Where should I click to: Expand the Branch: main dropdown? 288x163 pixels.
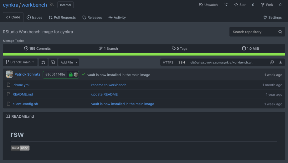click(20, 62)
